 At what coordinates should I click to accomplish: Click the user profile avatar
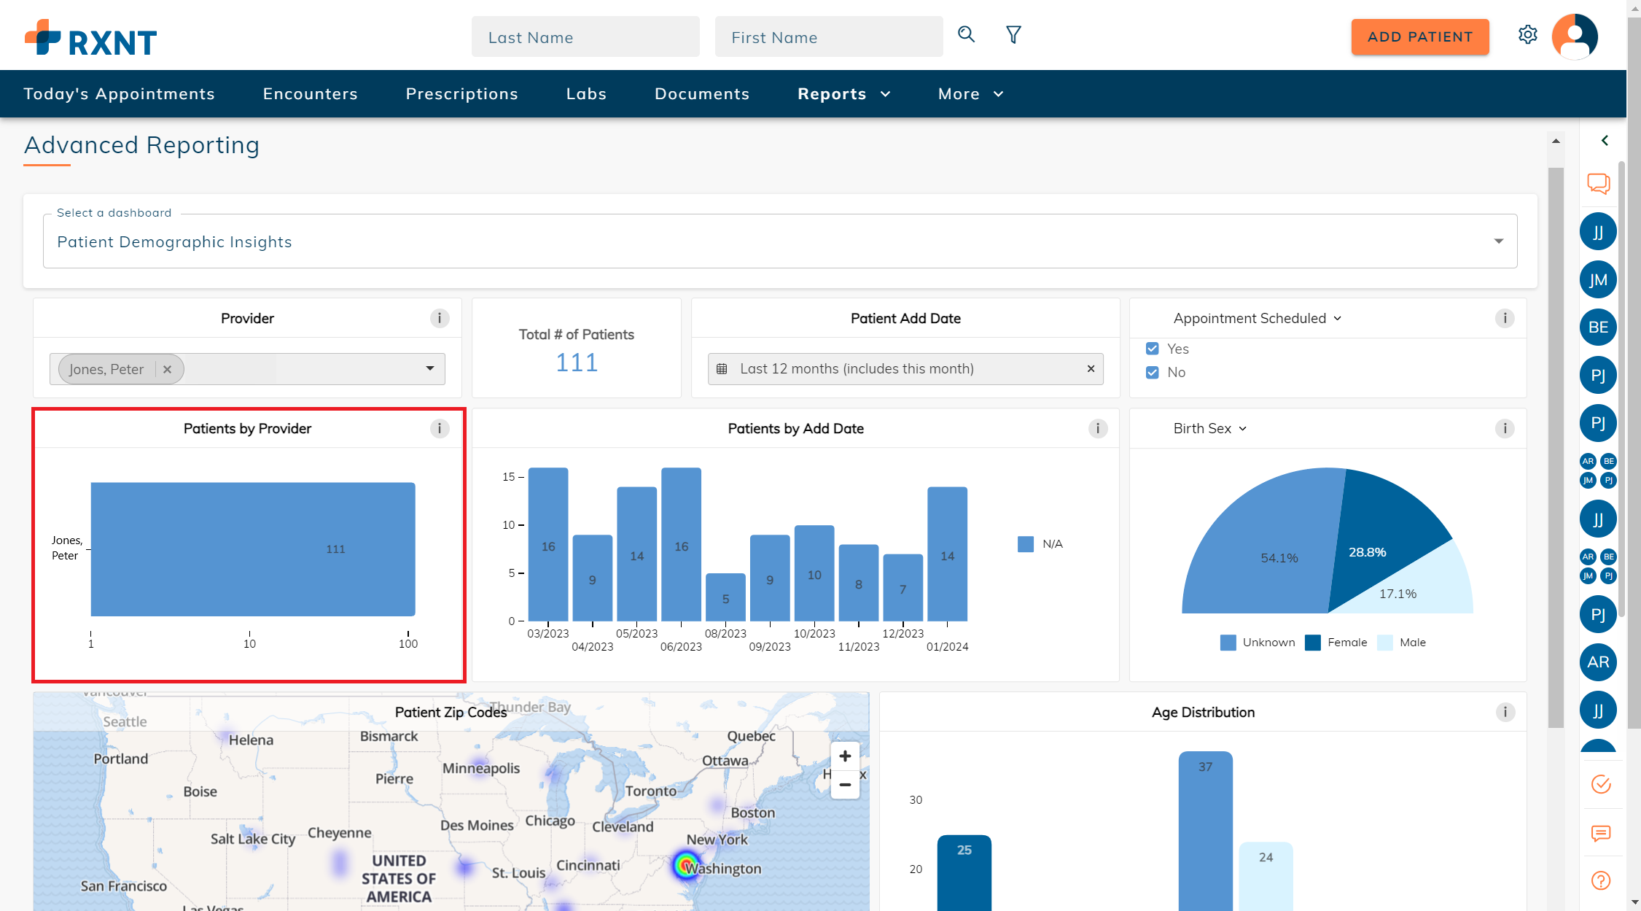[1575, 36]
